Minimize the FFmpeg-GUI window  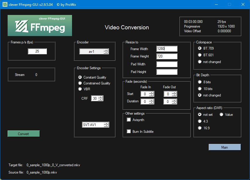(216, 4)
